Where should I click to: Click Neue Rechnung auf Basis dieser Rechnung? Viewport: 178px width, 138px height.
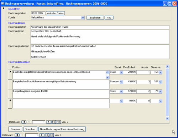coord(62,129)
